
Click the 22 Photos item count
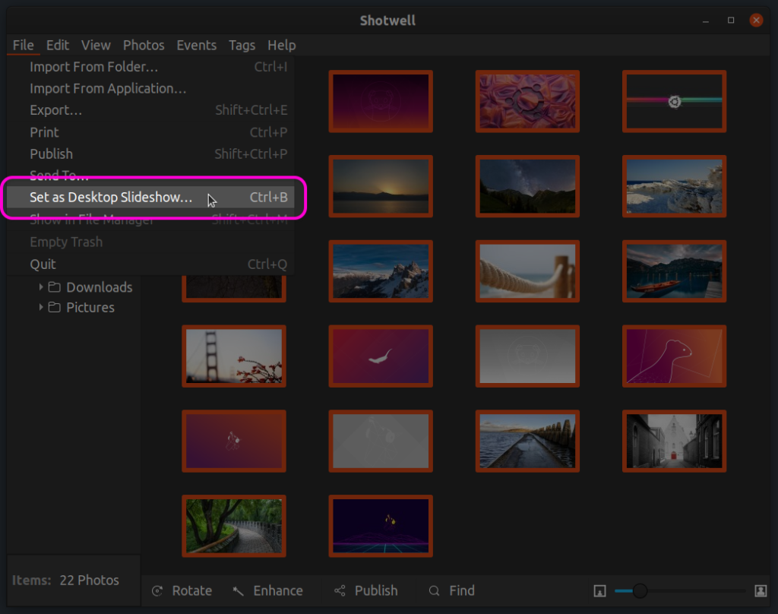pyautogui.click(x=90, y=581)
